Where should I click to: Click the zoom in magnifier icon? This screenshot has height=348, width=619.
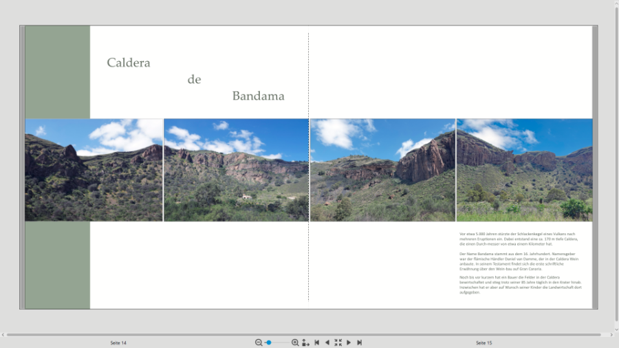(295, 342)
